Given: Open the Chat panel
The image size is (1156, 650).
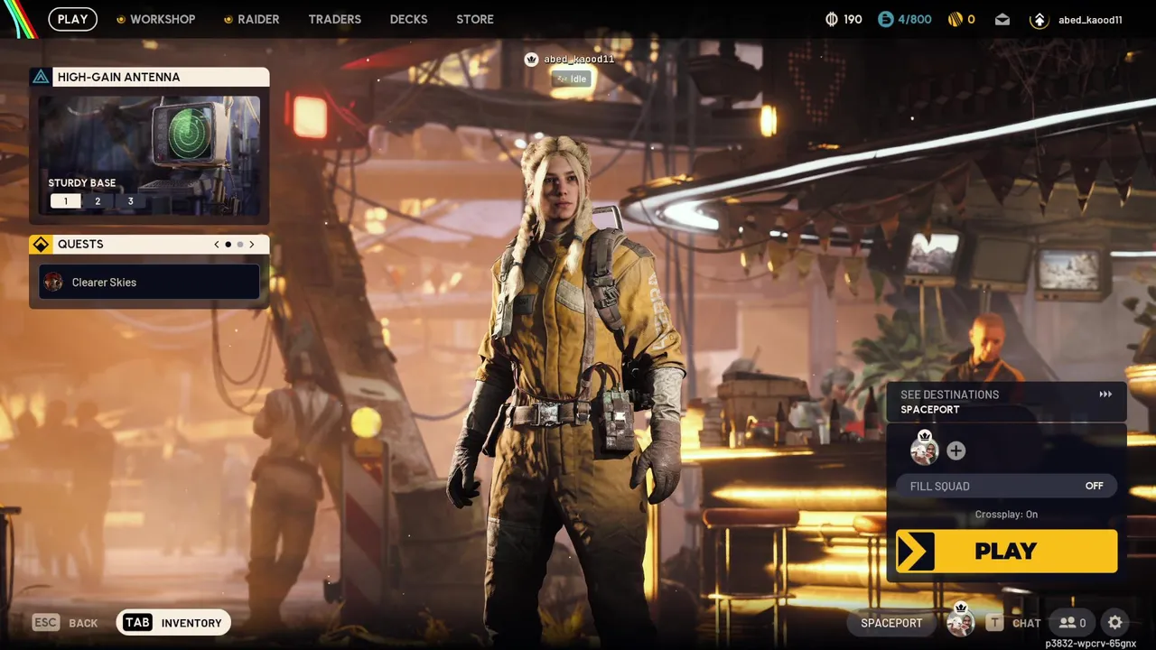Looking at the screenshot, I should [1013, 623].
